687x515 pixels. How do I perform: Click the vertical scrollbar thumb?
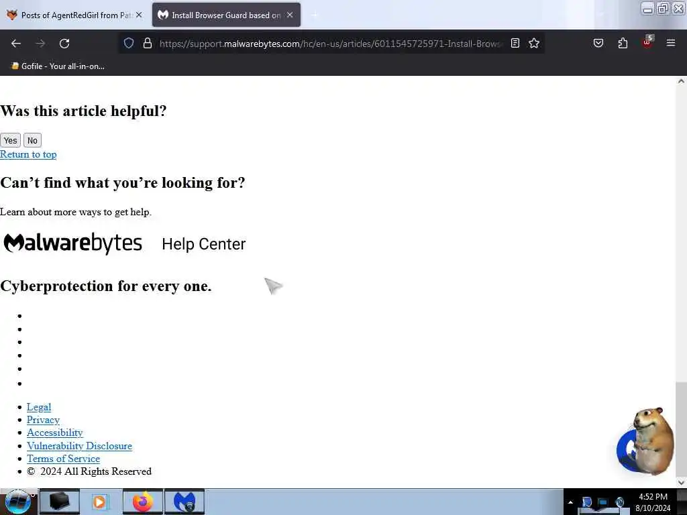(681, 429)
